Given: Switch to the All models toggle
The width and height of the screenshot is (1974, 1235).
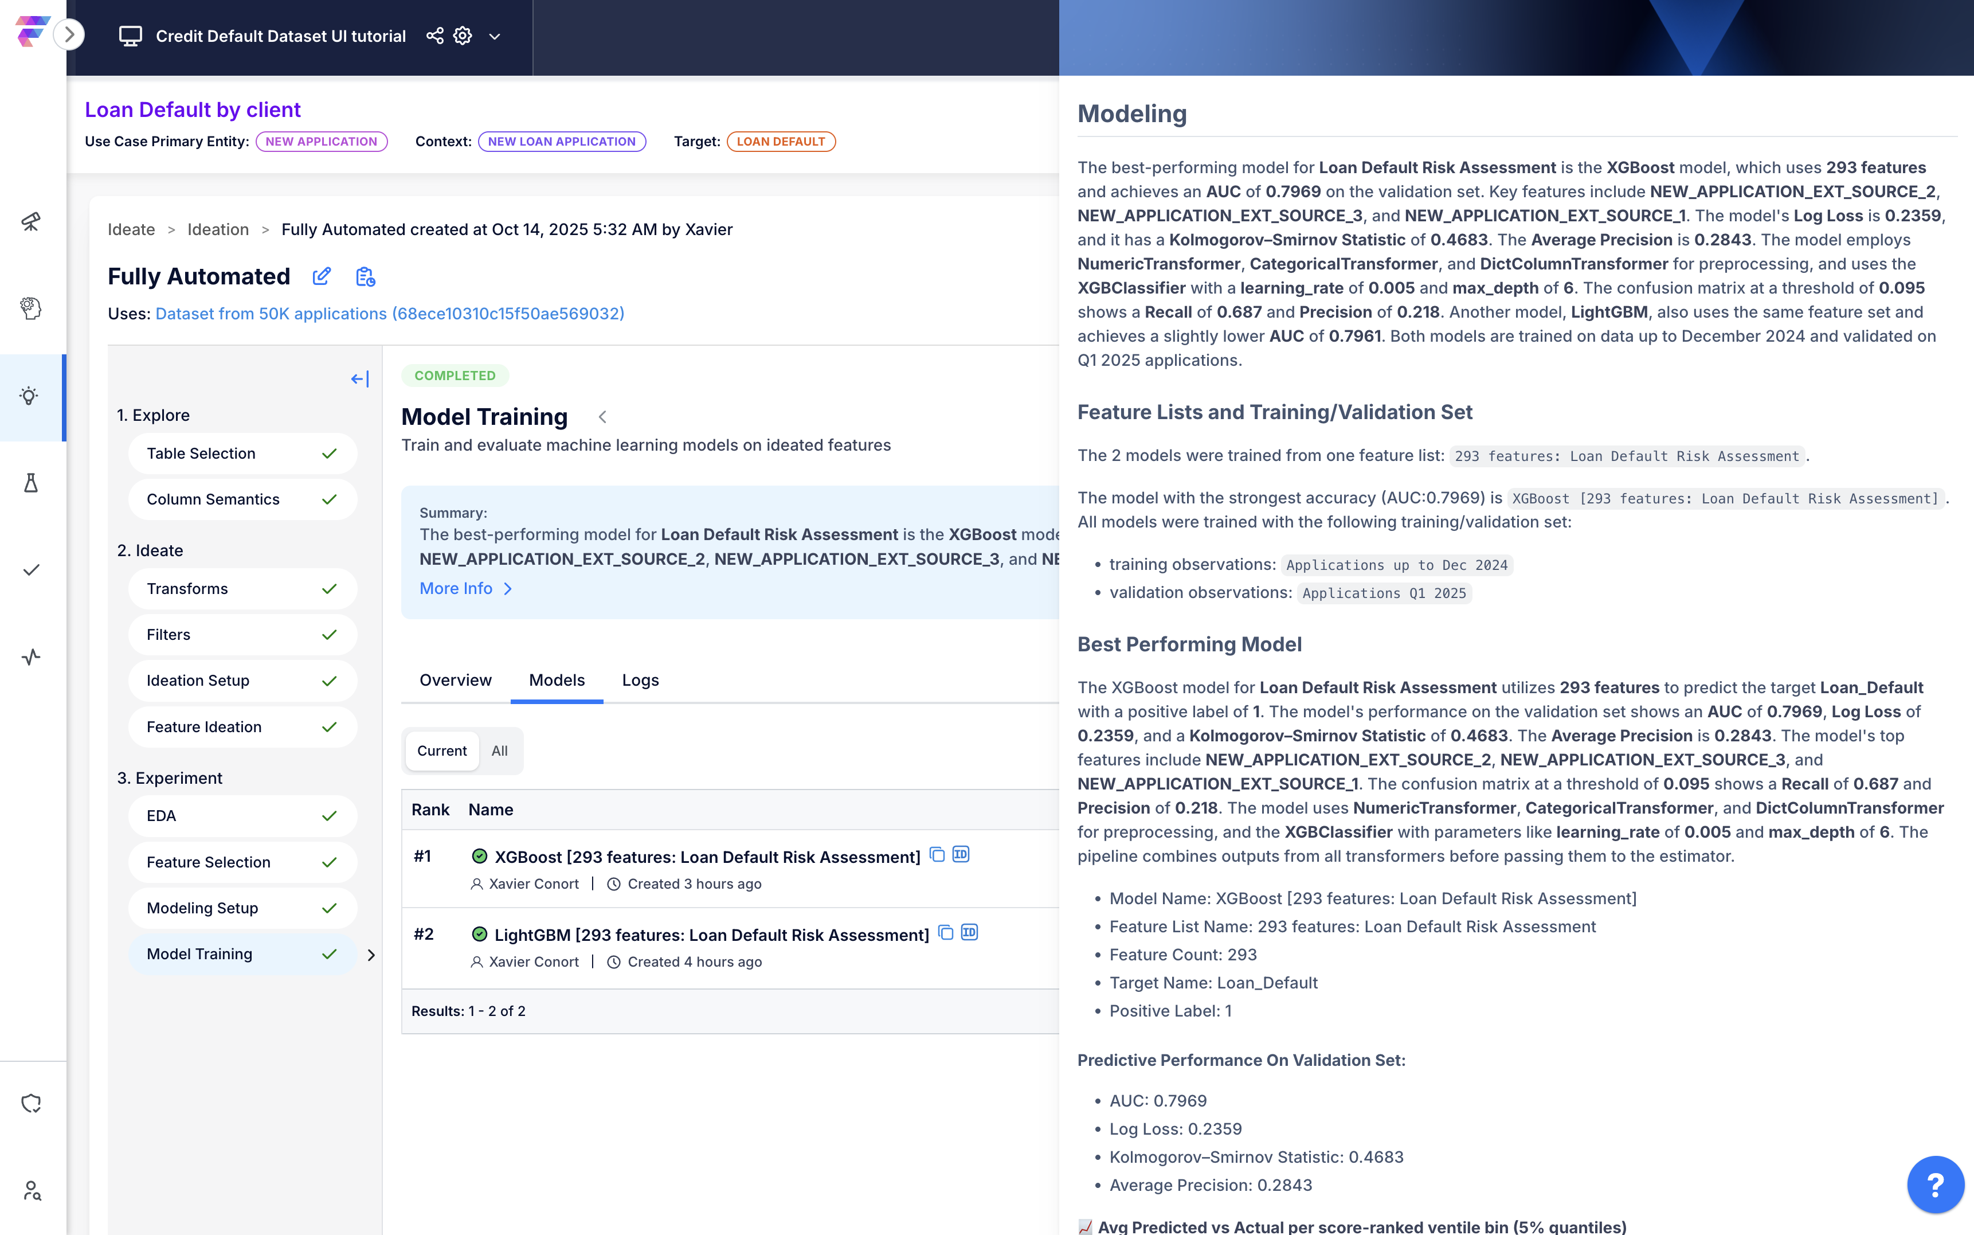Looking at the screenshot, I should click(499, 751).
